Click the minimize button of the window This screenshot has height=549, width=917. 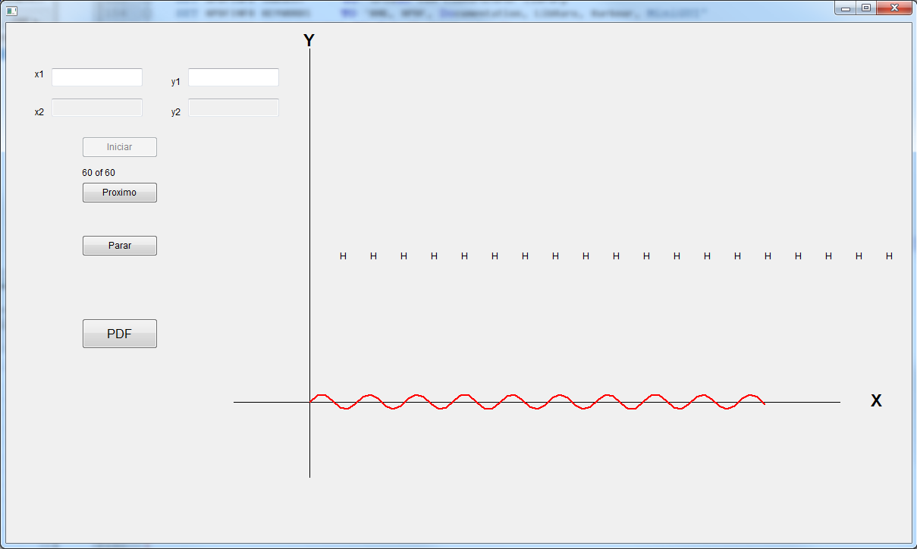click(844, 8)
